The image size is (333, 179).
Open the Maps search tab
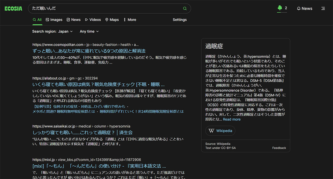coord(112,20)
